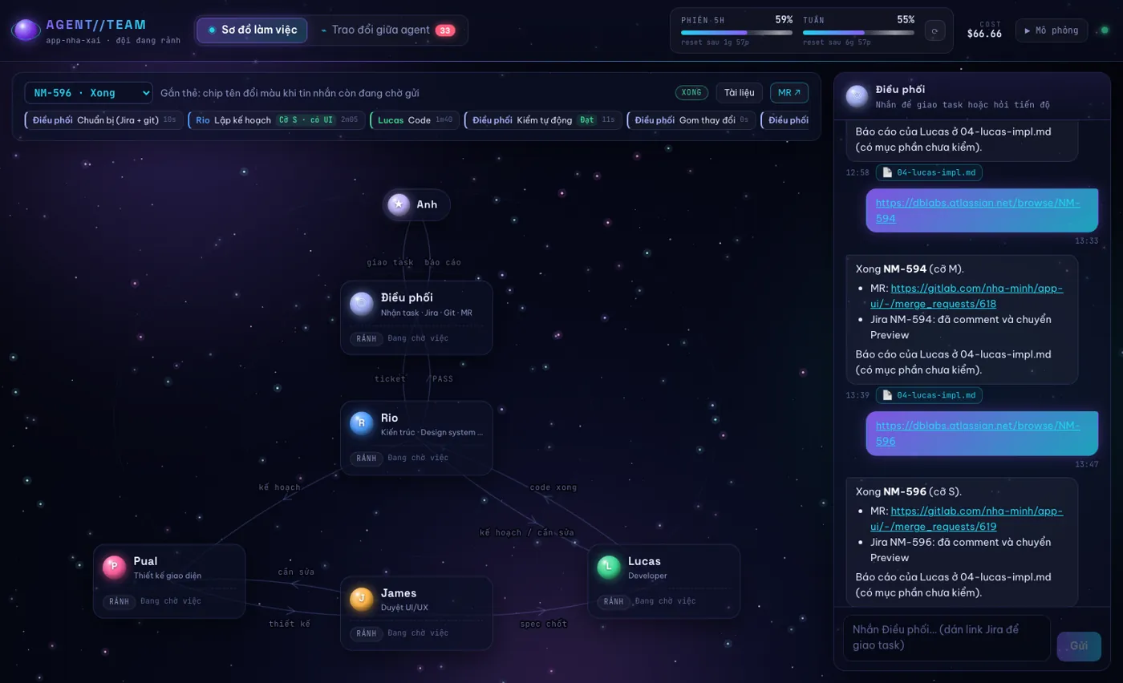
Task: Open the Trao đổi giữa agent tab
Action: pyautogui.click(x=388, y=30)
